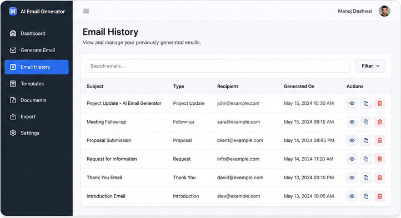Click the Proposal type cell
Image resolution: width=401 pixels, height=218 pixels.
point(182,140)
